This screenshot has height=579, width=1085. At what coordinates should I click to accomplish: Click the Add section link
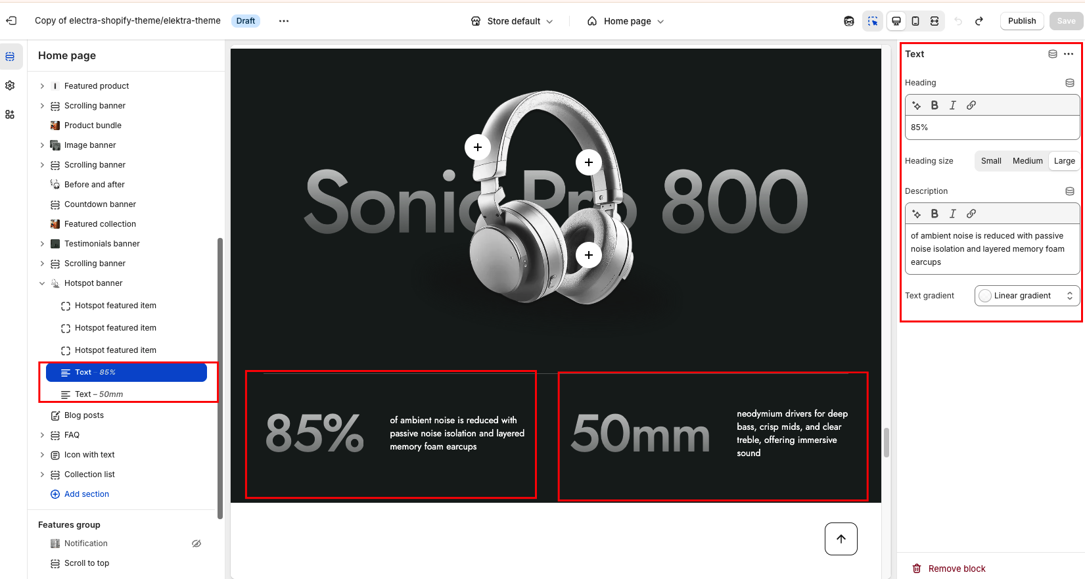(80, 494)
